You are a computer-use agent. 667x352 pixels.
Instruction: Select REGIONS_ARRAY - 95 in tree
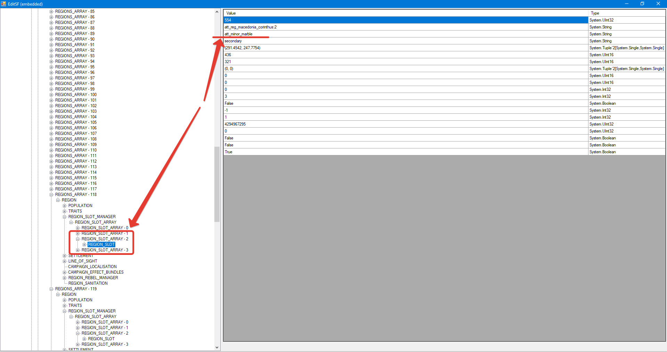(x=75, y=67)
